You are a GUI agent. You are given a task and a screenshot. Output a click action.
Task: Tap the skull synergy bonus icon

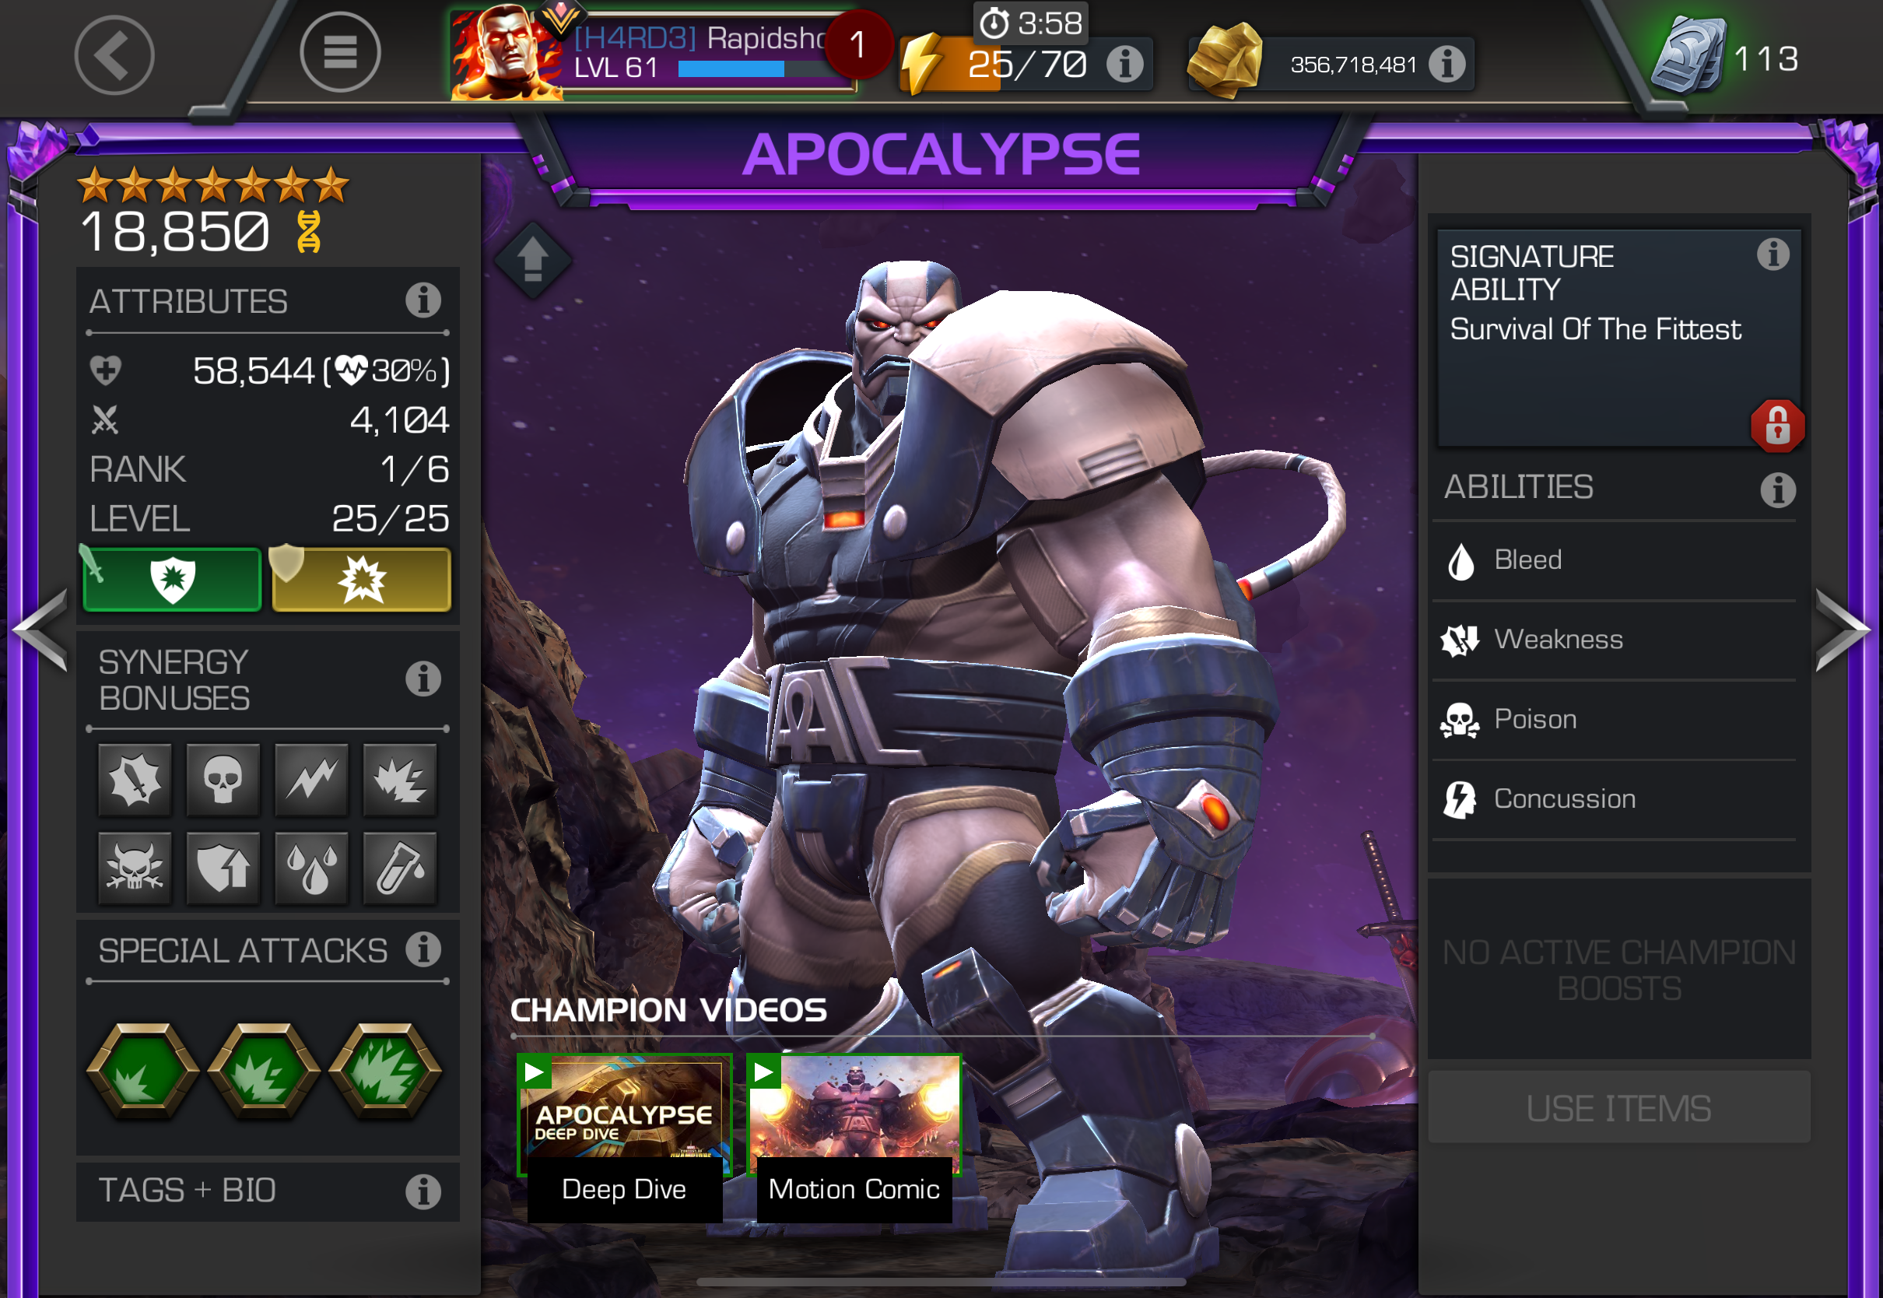pyautogui.click(x=223, y=780)
